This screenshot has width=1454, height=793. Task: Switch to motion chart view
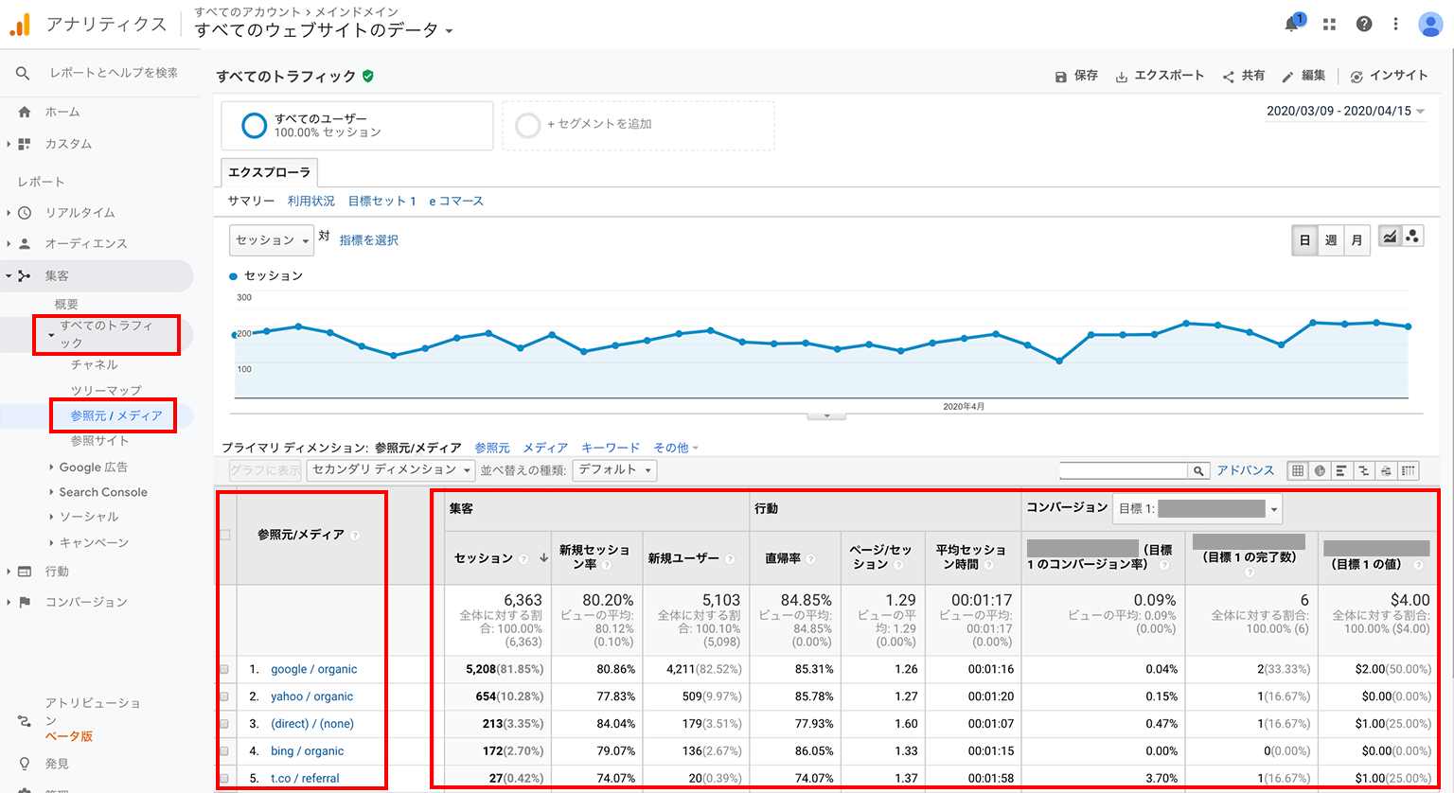tap(1411, 237)
